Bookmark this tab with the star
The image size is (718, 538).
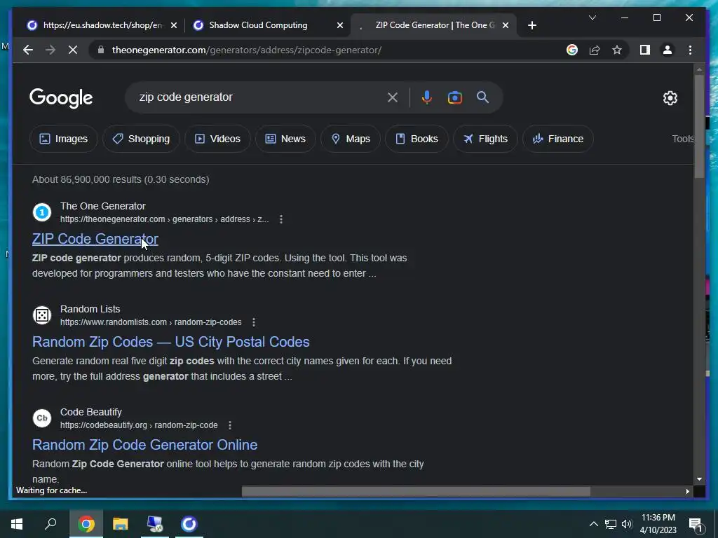pyautogui.click(x=617, y=50)
